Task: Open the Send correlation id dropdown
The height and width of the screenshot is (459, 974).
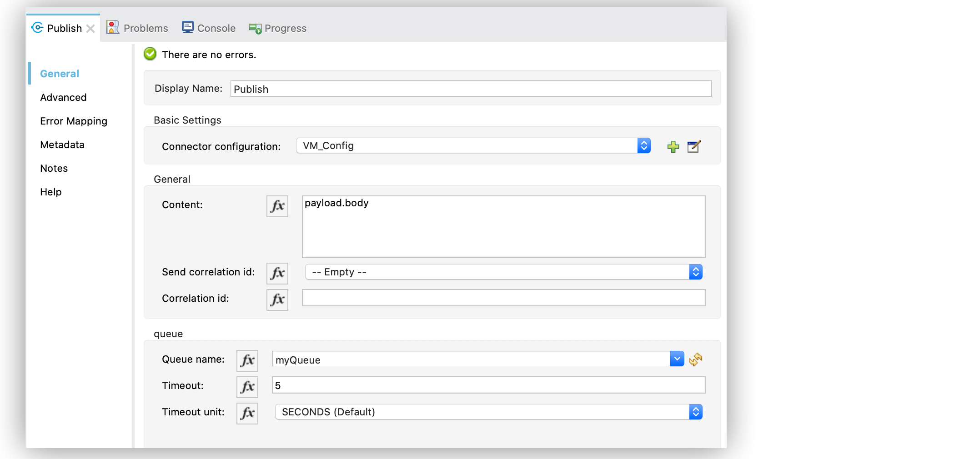Action: [x=695, y=272]
